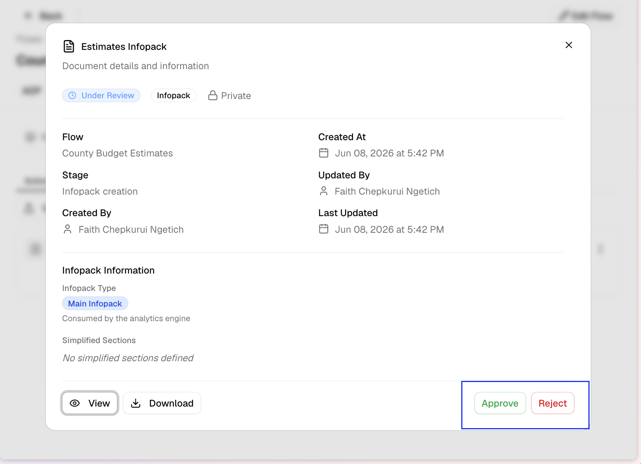Image resolution: width=641 pixels, height=464 pixels.
Task: Click the Consumed by the analytics engine text
Action: click(126, 318)
